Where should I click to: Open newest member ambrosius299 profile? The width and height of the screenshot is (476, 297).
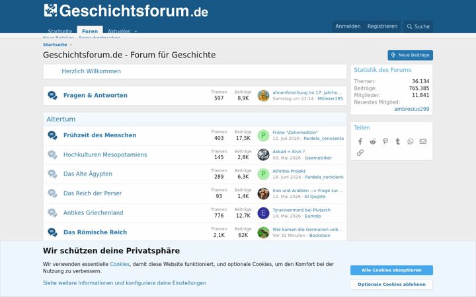[412, 109]
